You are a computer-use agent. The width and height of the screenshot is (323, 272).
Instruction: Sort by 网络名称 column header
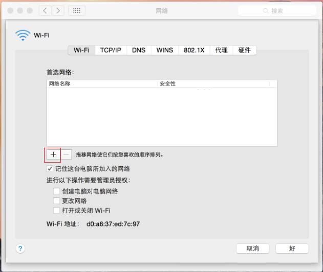pos(102,84)
